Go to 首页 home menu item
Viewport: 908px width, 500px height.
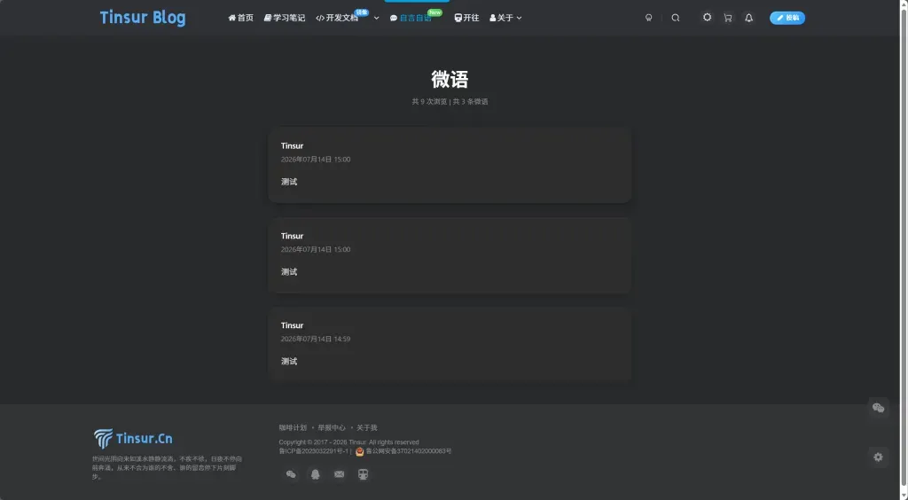[x=241, y=18]
